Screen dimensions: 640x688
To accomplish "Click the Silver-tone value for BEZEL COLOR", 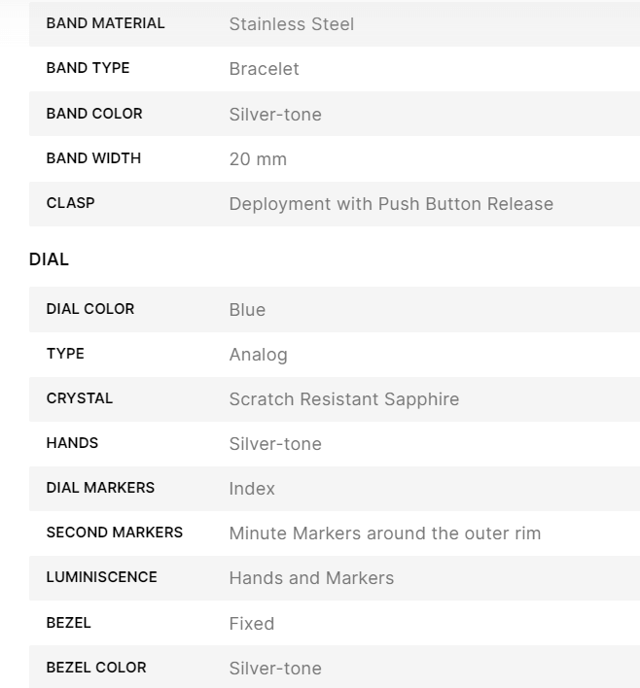I will pyautogui.click(x=275, y=669).
